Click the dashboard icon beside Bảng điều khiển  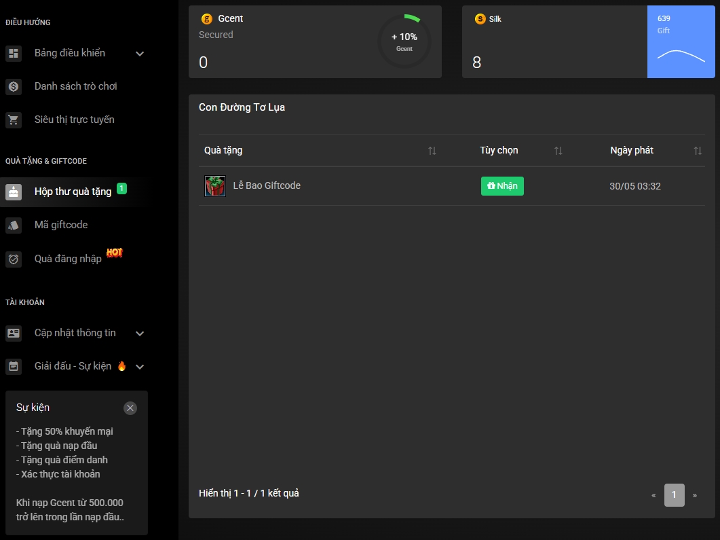pyautogui.click(x=14, y=54)
